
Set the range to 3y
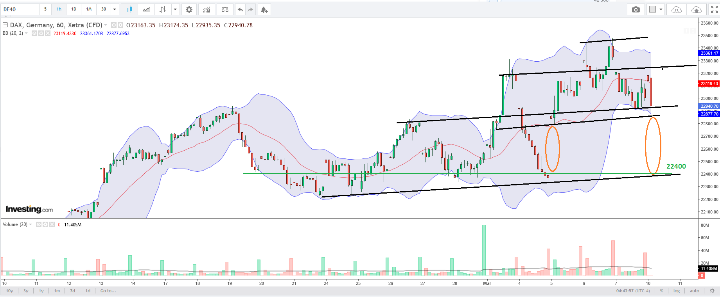click(26, 291)
